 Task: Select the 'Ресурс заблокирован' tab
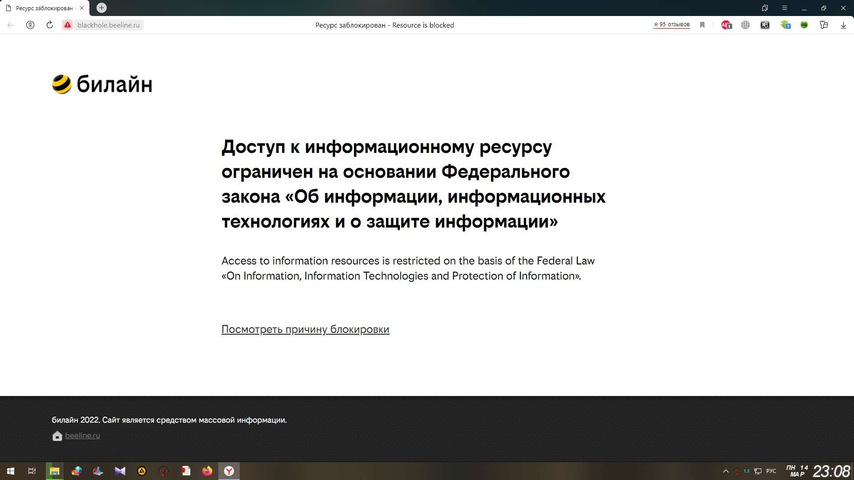[44, 8]
